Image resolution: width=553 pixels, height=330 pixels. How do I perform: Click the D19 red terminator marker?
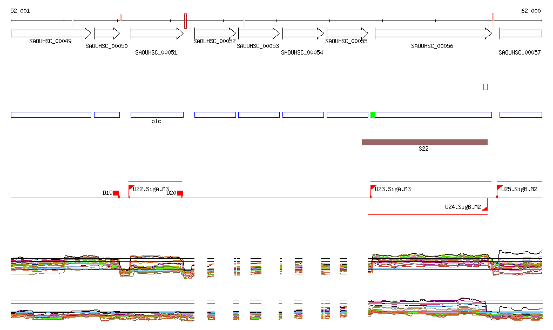click(116, 193)
